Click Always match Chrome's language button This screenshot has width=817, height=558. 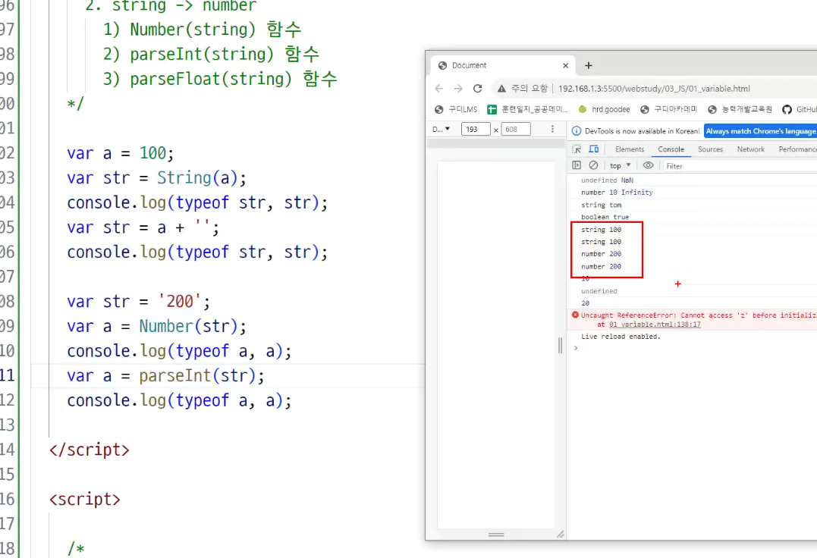760,131
